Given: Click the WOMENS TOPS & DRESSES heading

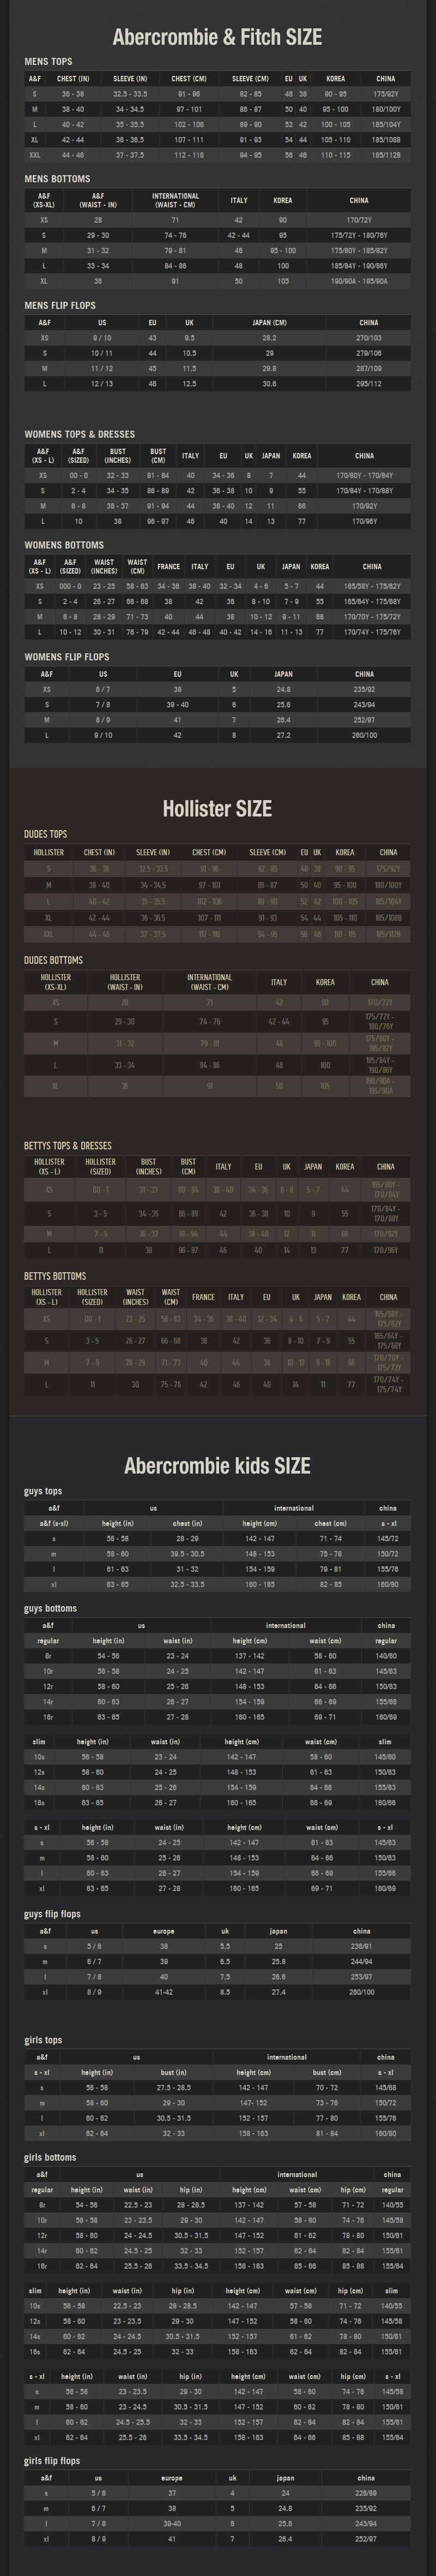Looking at the screenshot, I should 80,434.
